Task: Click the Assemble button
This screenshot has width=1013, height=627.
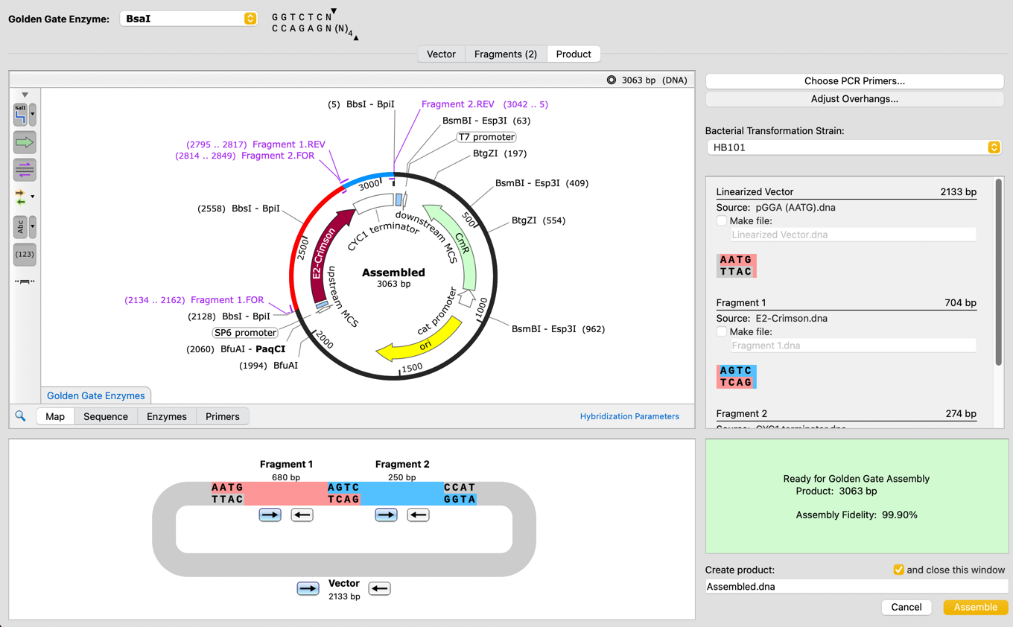Action: pyautogui.click(x=975, y=607)
